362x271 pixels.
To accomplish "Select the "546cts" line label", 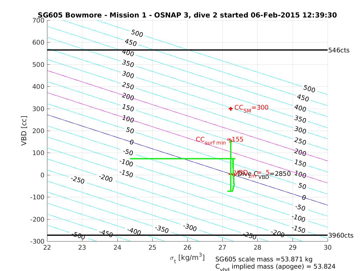I will [x=339, y=50].
